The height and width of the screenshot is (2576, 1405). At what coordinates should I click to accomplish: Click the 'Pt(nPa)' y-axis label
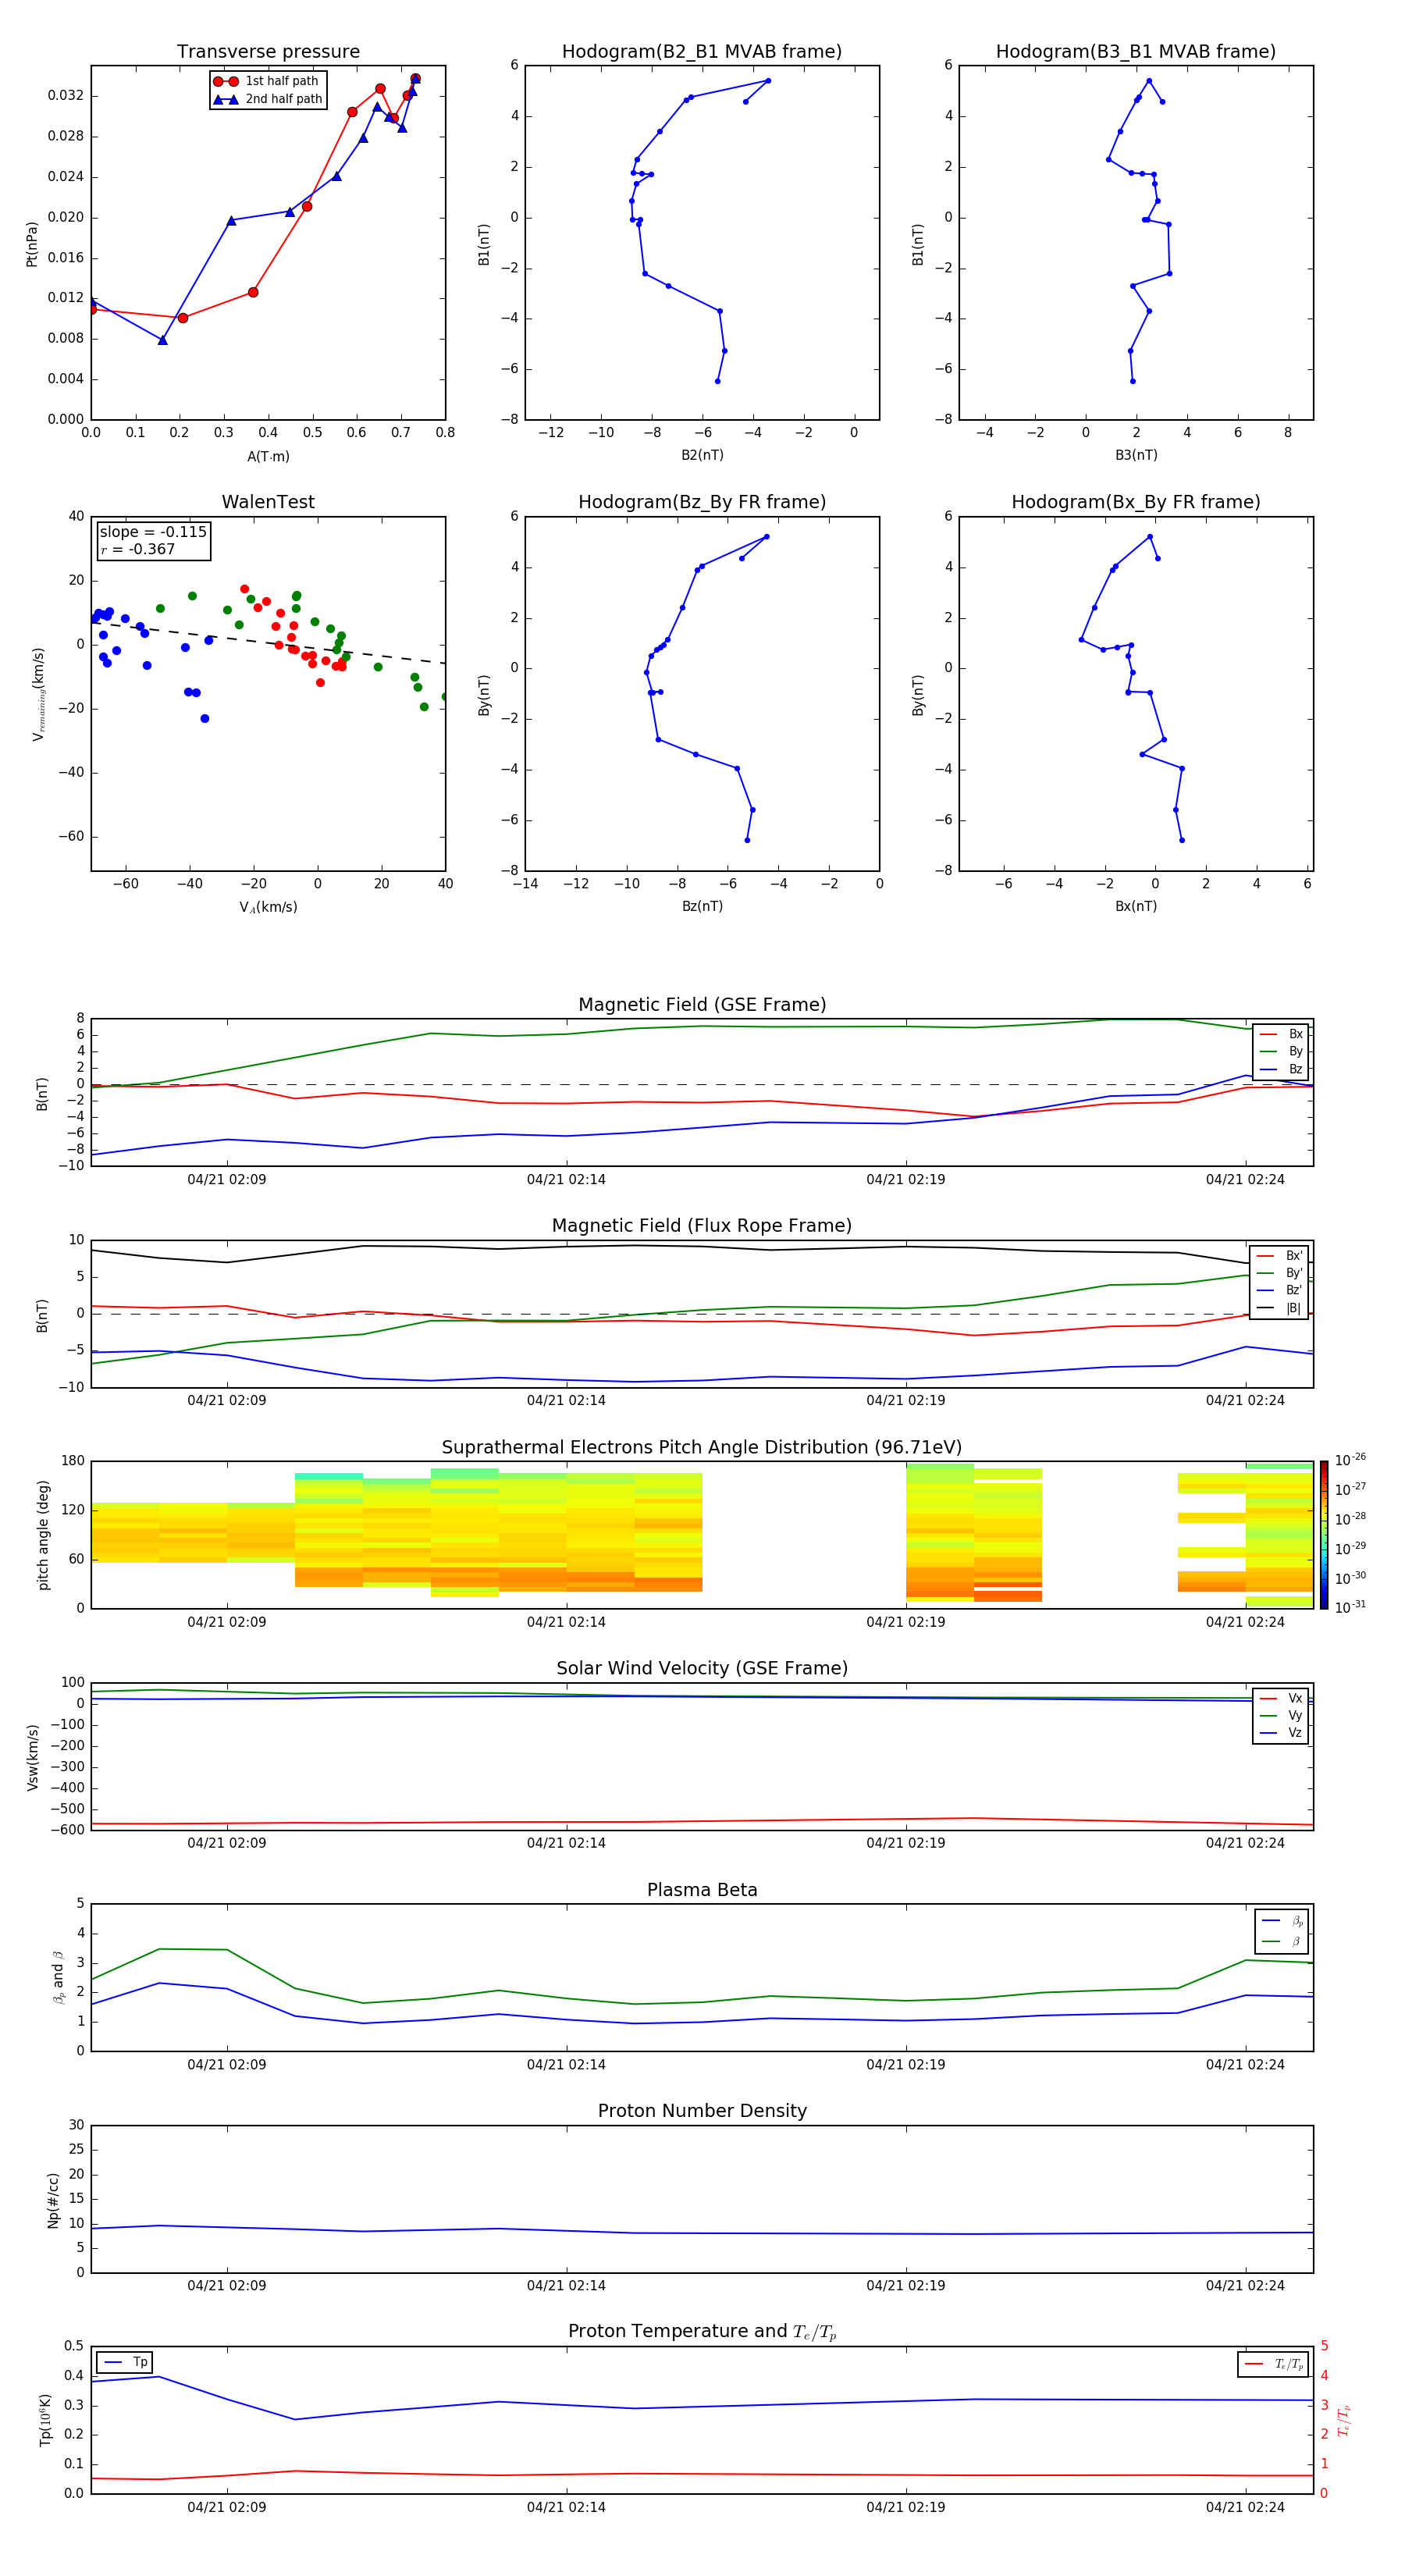[32, 244]
